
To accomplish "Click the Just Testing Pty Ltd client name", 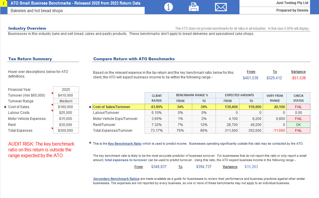I will pyautogui.click(x=292, y=3).
